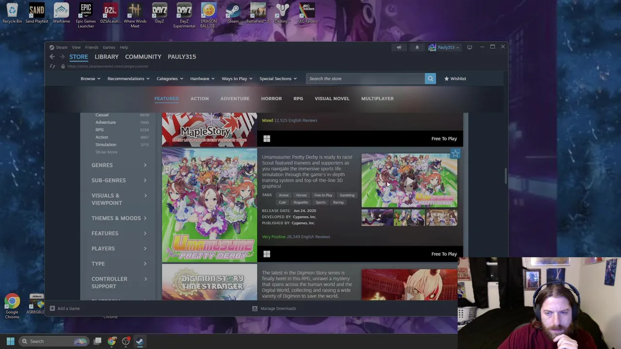Open Windows Start menu
Image resolution: width=621 pixels, height=349 pixels.
10,341
